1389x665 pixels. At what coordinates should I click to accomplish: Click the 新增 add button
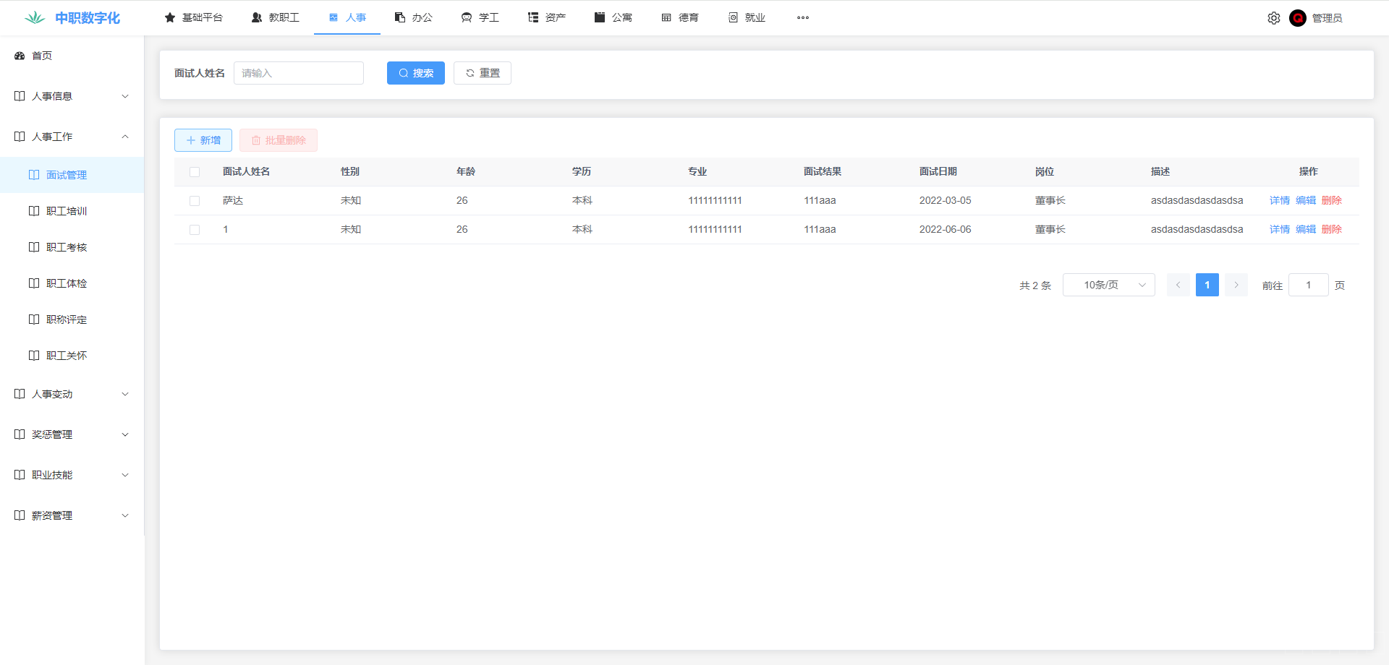(203, 140)
